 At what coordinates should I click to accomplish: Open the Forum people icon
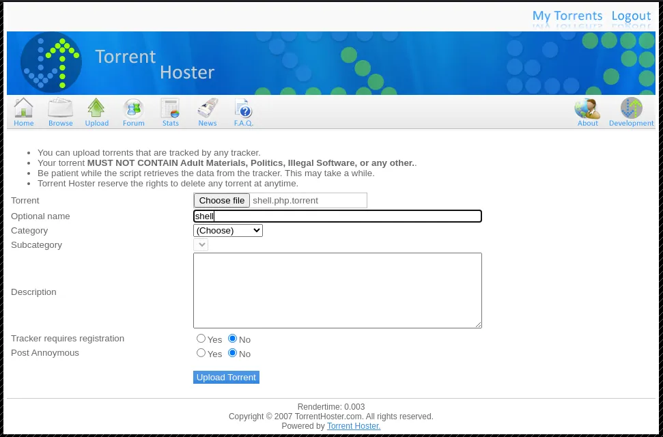click(134, 109)
